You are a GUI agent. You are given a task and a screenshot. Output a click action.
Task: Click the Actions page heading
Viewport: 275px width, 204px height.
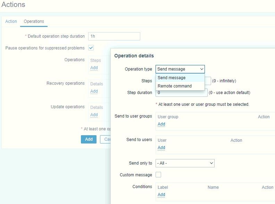coord(13,5)
